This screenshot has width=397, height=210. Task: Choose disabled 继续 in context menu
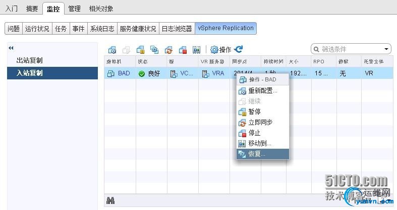[263, 101]
